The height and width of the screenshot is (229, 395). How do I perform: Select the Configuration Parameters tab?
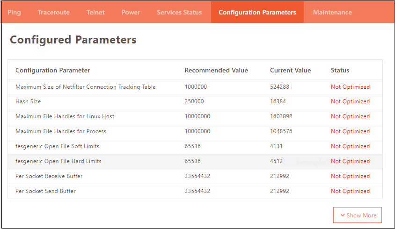257,12
